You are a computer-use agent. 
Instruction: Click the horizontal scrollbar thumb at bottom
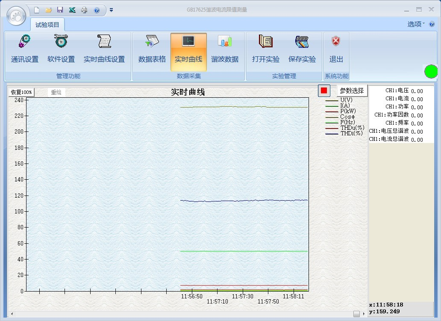coord(356,314)
